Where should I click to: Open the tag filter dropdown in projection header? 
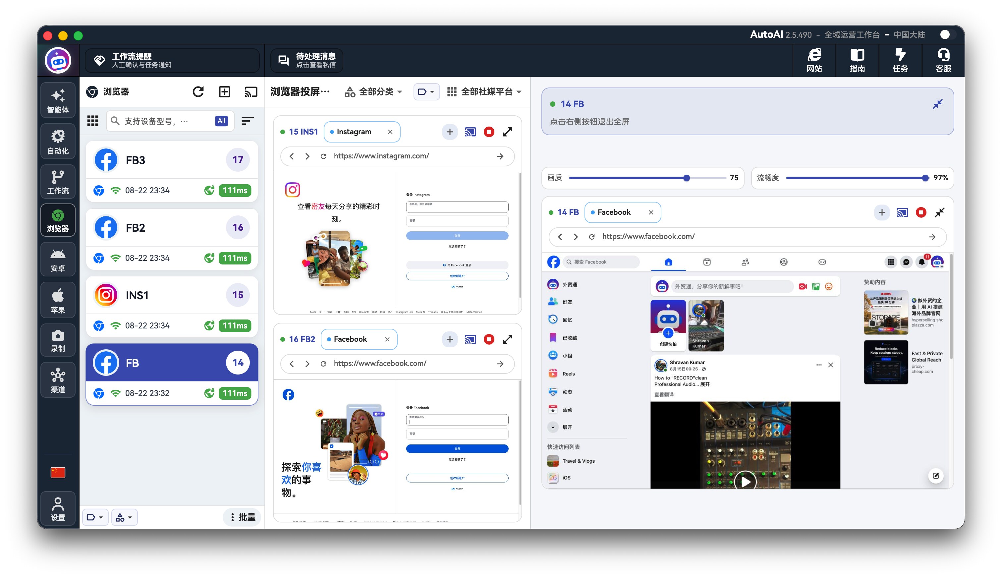[x=426, y=92]
